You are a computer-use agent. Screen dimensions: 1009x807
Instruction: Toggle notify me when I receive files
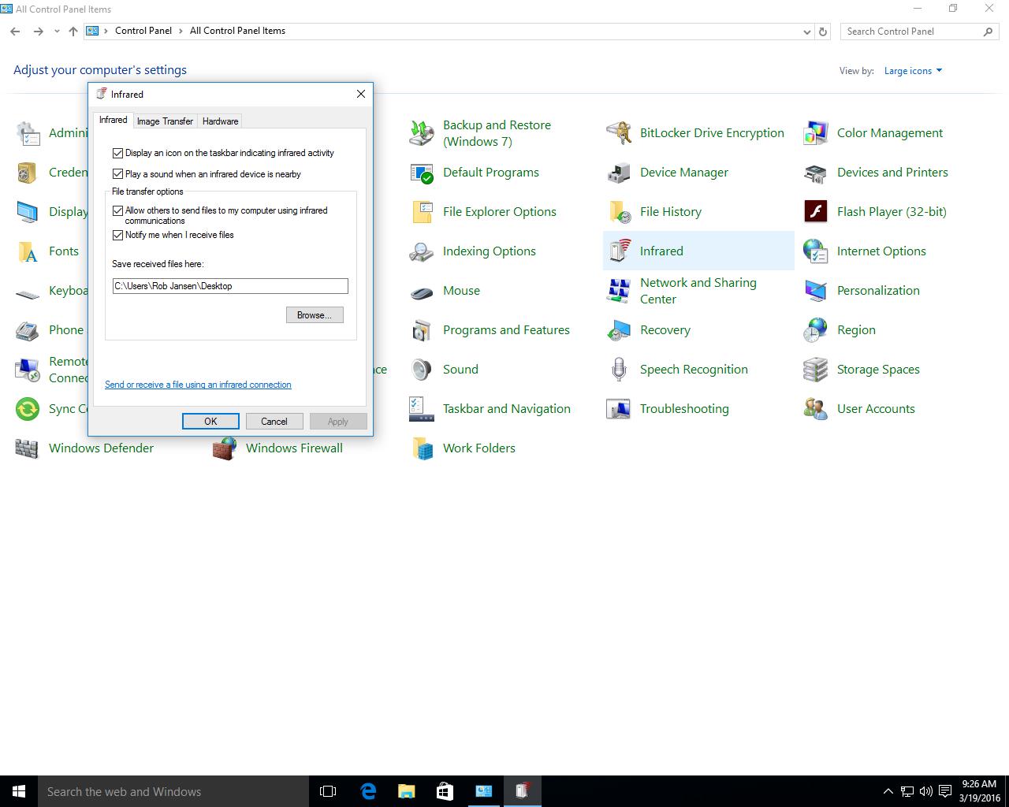click(x=118, y=235)
